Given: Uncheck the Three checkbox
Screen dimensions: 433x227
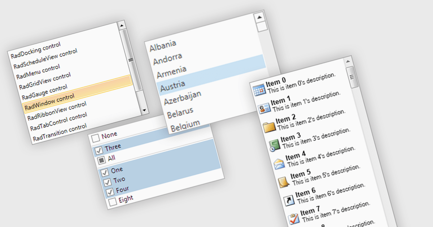Looking at the screenshot, I should coord(98,150).
